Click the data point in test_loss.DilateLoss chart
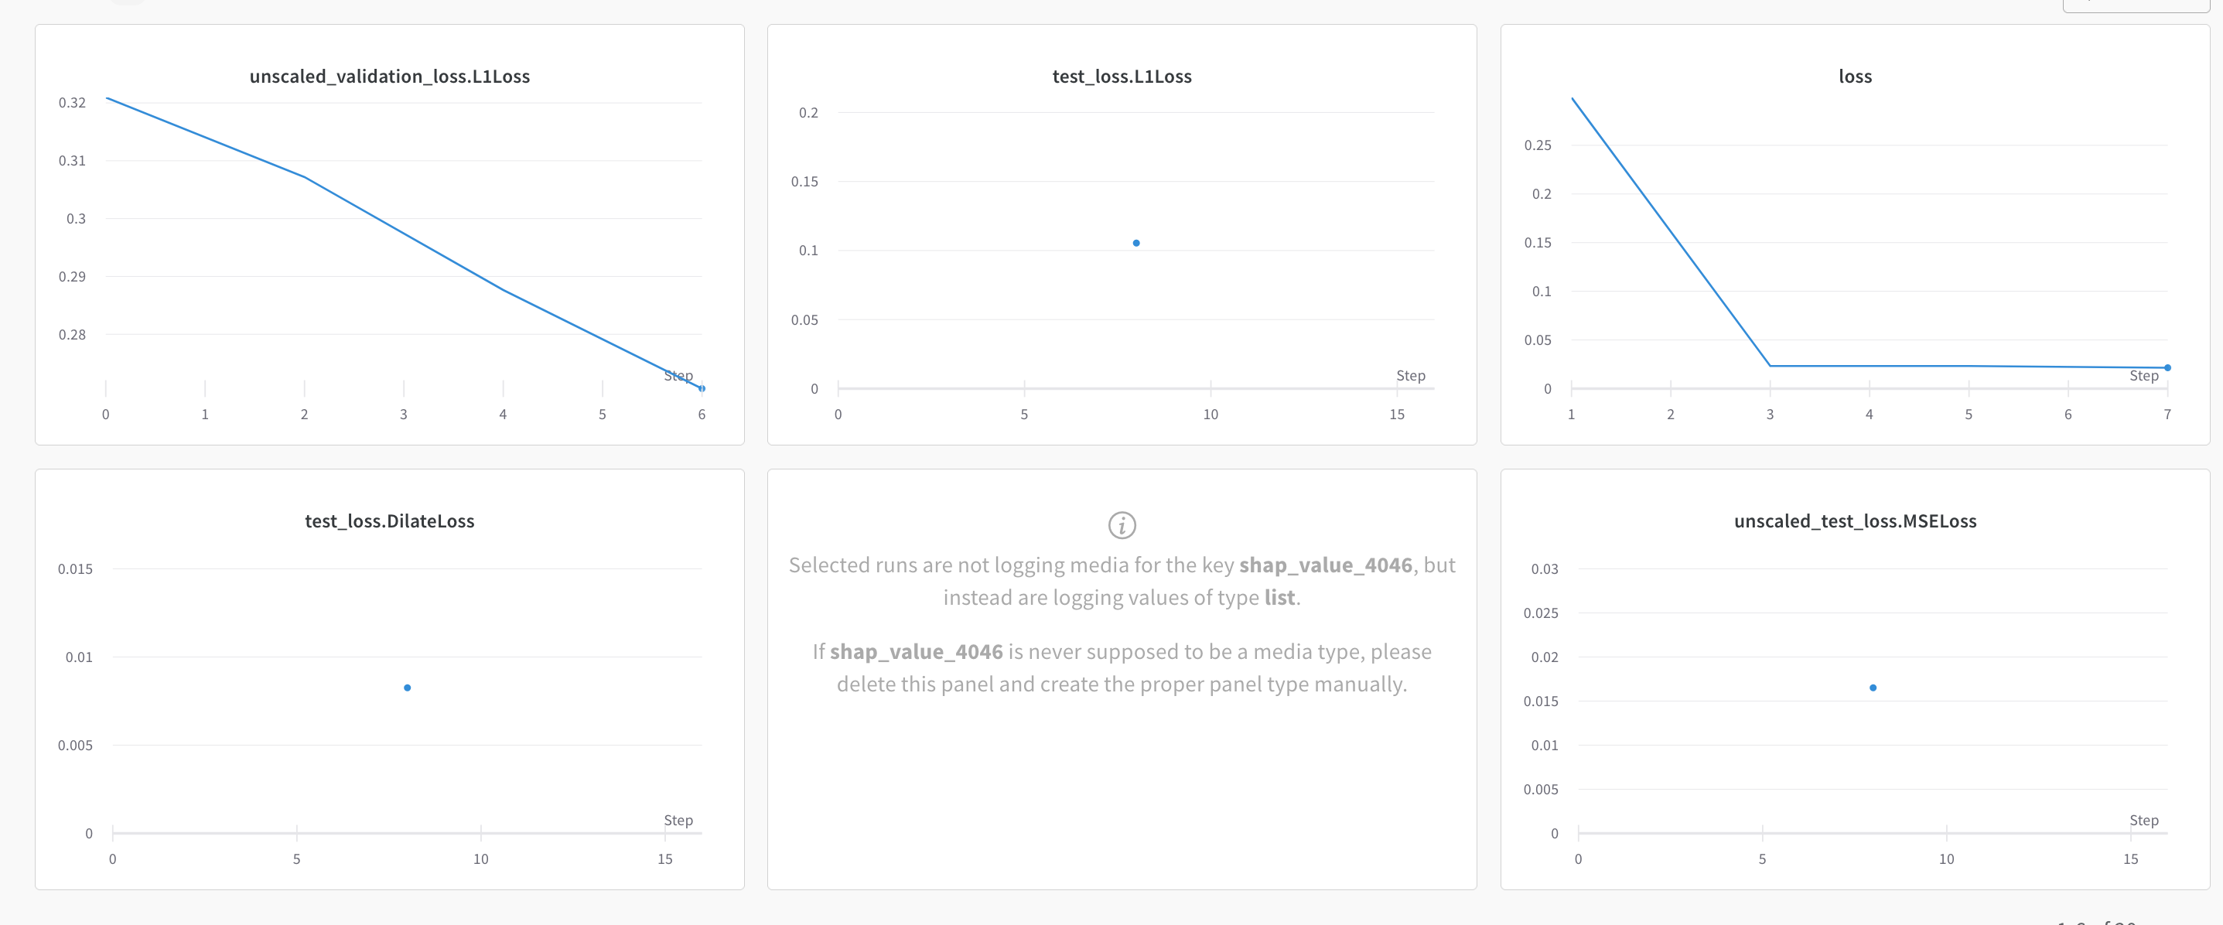Screen dimensions: 2223x925 coord(408,688)
